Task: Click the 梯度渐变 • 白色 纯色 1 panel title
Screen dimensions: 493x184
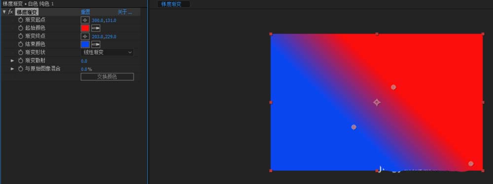Action: [x=28, y=4]
